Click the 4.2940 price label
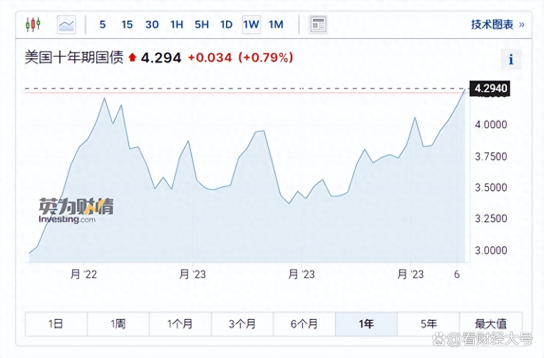The image size is (544, 358). tap(490, 89)
